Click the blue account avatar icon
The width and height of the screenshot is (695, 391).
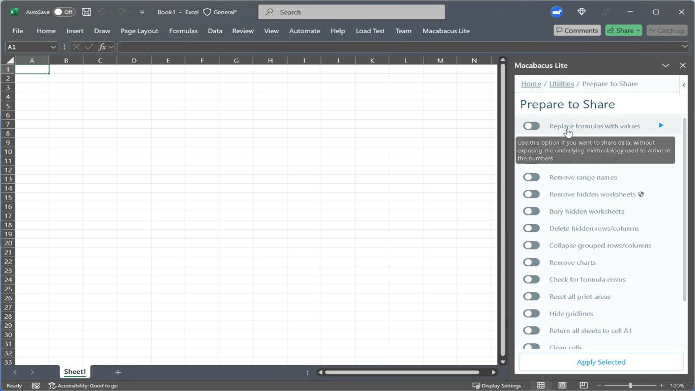[x=557, y=12]
